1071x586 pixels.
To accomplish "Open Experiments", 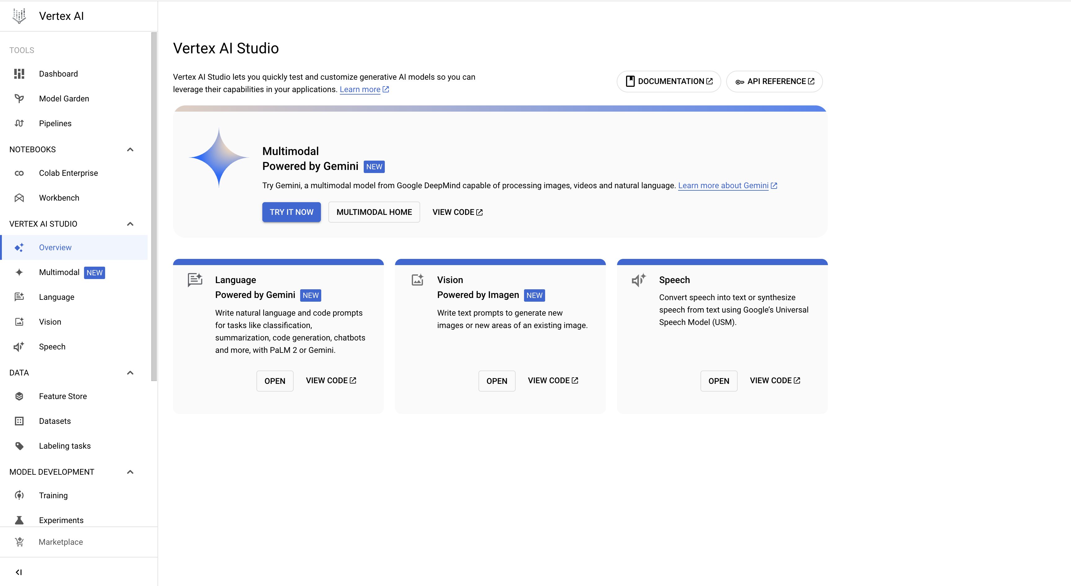I will click(x=74, y=520).
